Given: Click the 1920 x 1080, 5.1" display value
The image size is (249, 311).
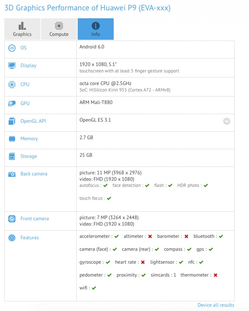Looking at the screenshot, I should (x=98, y=64).
